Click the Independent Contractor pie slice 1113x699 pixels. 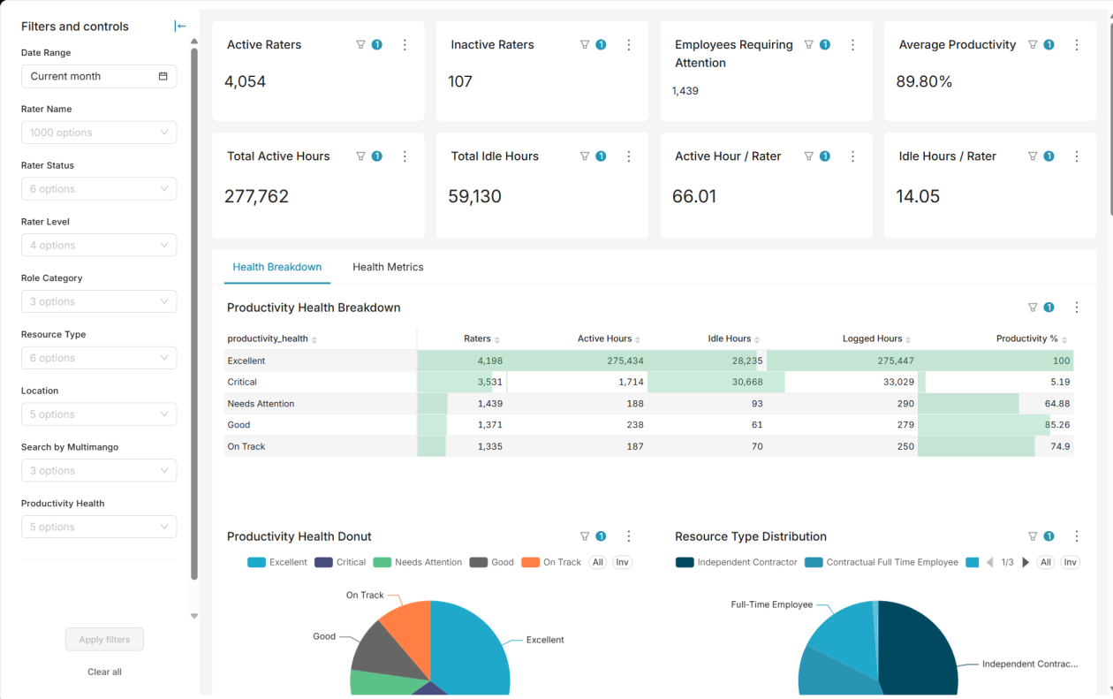[x=919, y=650]
